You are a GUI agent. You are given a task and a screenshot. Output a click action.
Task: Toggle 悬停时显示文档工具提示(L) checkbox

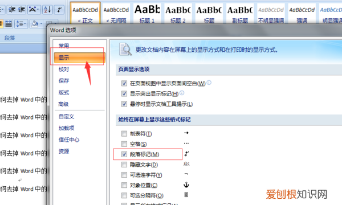[x=124, y=104]
